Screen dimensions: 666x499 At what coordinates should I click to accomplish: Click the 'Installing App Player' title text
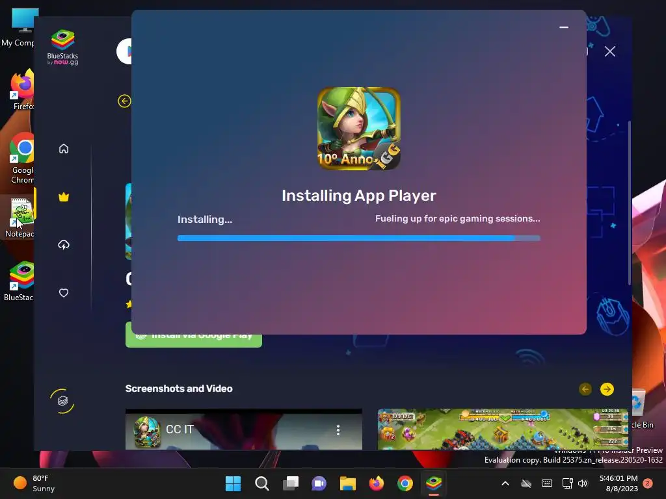point(359,196)
